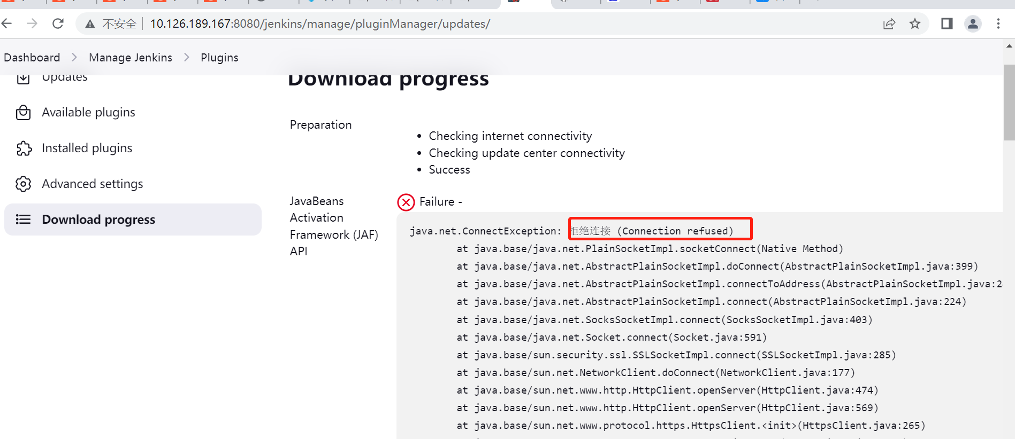The height and width of the screenshot is (439, 1015).
Task: Click the Installed plugins puzzle icon
Action: [24, 148]
